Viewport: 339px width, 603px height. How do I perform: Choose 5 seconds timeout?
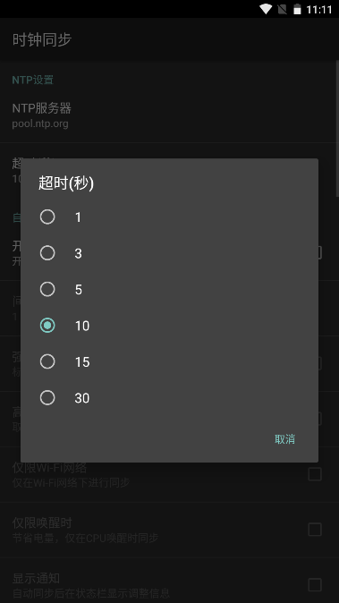pyautogui.click(x=169, y=289)
